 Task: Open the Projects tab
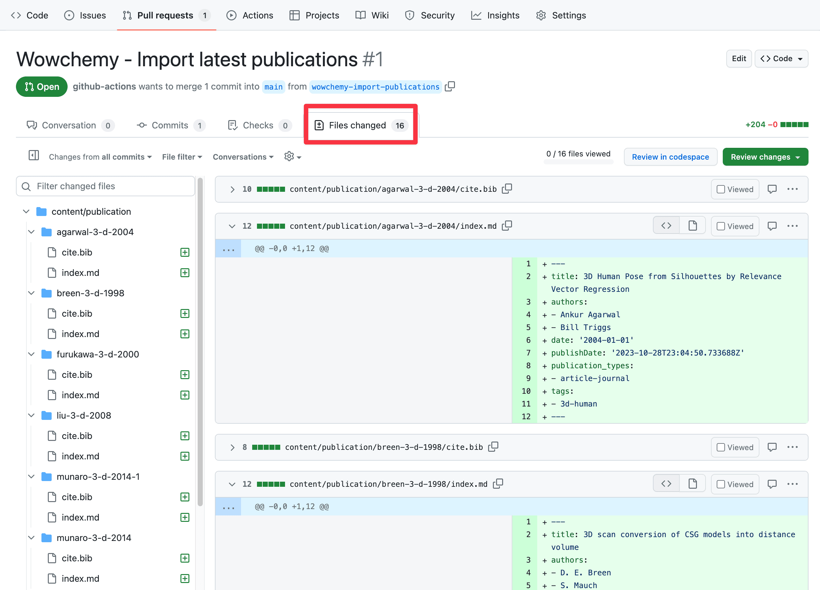pyautogui.click(x=314, y=15)
